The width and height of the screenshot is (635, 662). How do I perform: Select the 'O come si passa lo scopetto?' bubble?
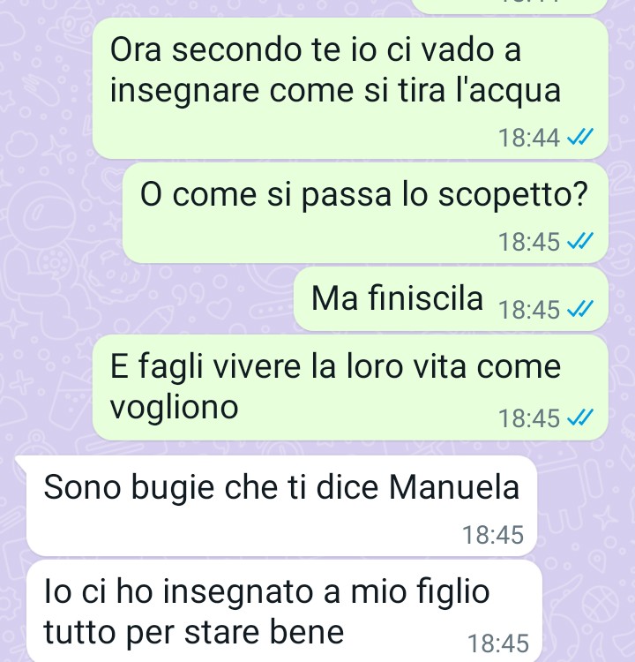click(x=365, y=213)
